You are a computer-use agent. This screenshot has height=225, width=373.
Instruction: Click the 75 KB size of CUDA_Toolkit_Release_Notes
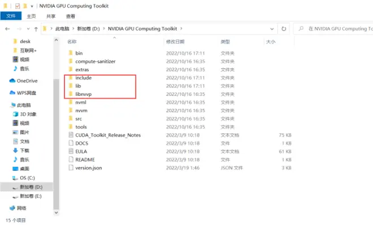[x=285, y=135]
